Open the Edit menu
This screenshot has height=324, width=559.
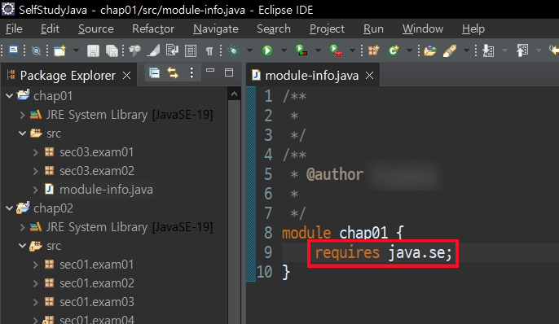point(50,28)
